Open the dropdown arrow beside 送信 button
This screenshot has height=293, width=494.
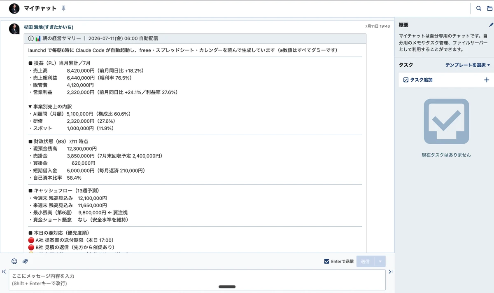(x=380, y=261)
